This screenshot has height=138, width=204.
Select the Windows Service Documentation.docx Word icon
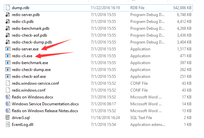tap(8, 104)
